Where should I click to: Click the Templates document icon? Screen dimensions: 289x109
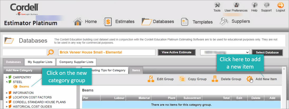pyautogui.click(x=185, y=22)
